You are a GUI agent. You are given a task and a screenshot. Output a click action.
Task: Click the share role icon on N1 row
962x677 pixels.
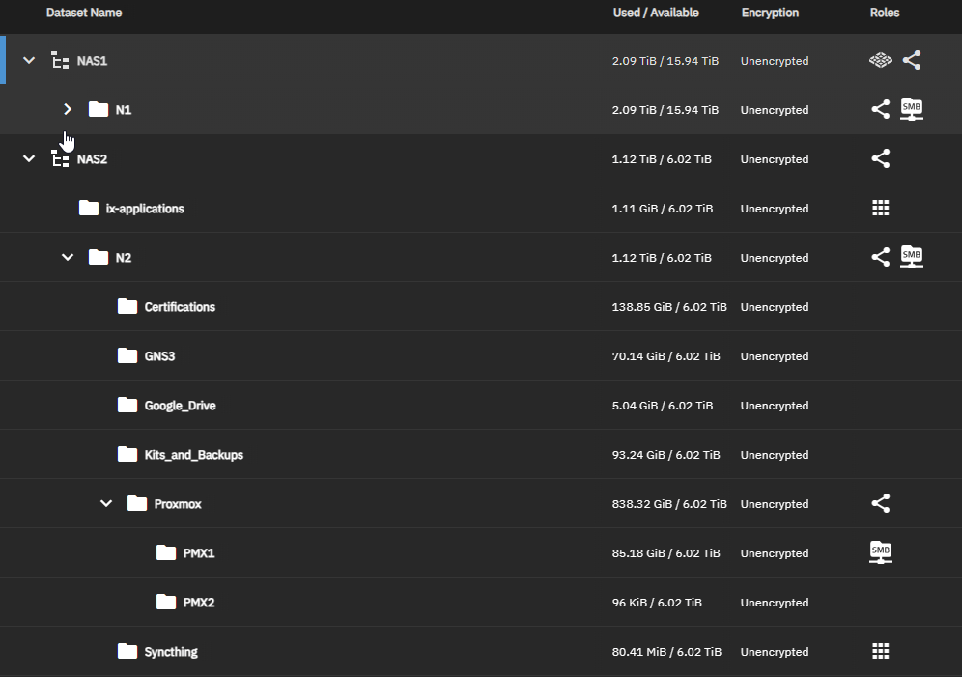[x=881, y=109]
